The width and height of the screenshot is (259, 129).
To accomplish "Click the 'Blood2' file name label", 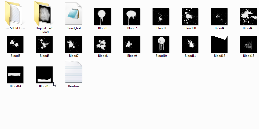I will (132, 28).
